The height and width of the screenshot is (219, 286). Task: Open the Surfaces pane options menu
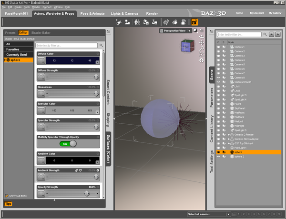tap(108, 31)
